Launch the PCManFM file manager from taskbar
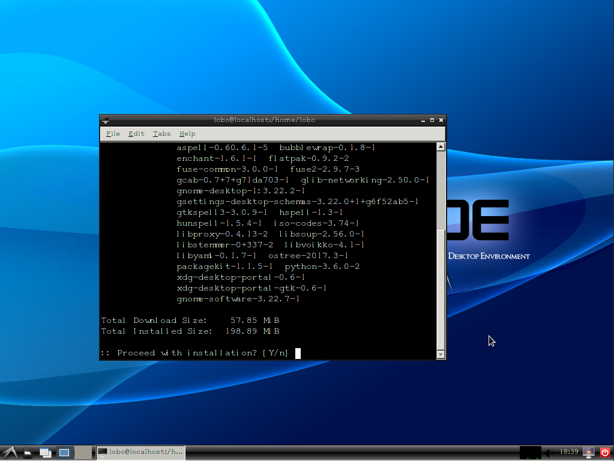 point(26,453)
